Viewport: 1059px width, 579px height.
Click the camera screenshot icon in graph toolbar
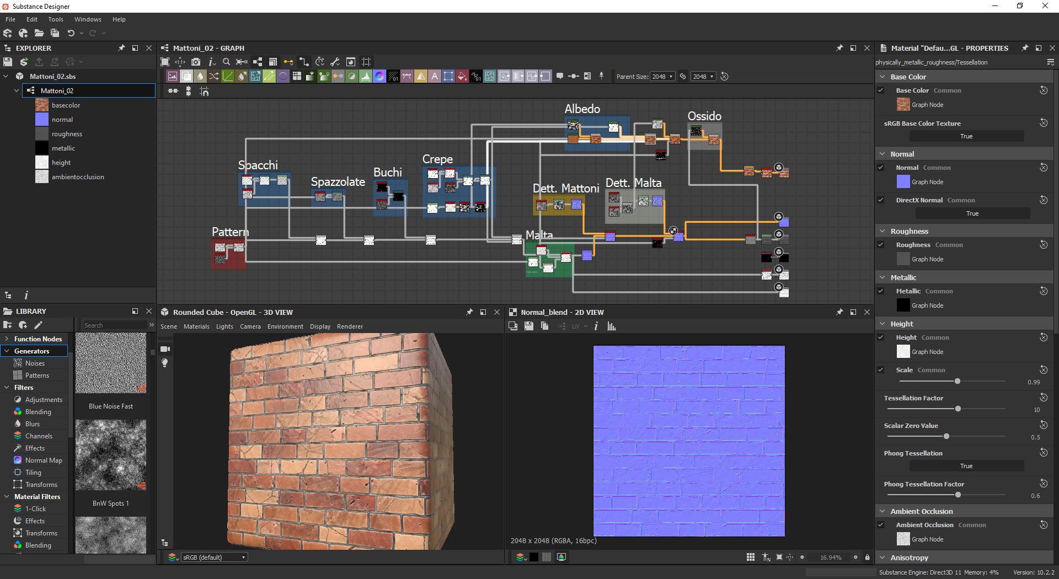coord(196,62)
